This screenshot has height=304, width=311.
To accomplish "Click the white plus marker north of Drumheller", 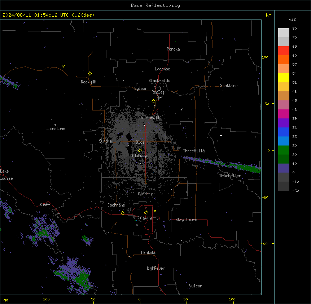I will (x=221, y=135).
